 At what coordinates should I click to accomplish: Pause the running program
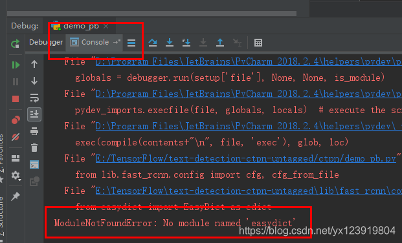pos(16,81)
